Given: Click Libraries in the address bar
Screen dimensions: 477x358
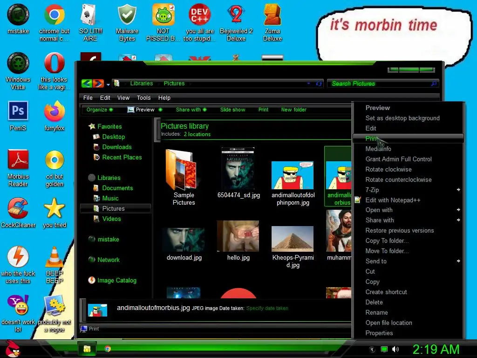Looking at the screenshot, I should coord(142,83).
